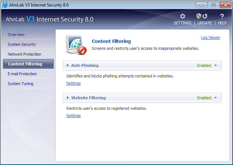Expand the Website Filtering triangle arrow
Image resolution: width=233 pixels, height=165 pixels.
point(68,98)
